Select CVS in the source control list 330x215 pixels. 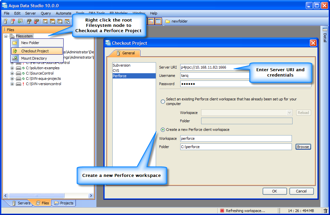tap(134, 71)
